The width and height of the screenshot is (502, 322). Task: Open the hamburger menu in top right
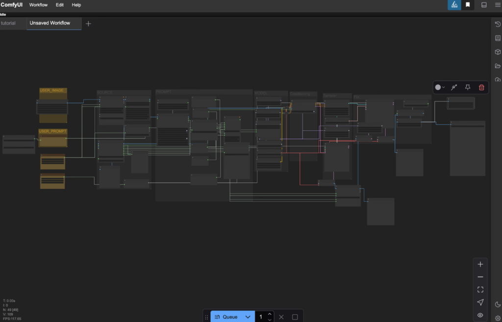[x=497, y=5]
